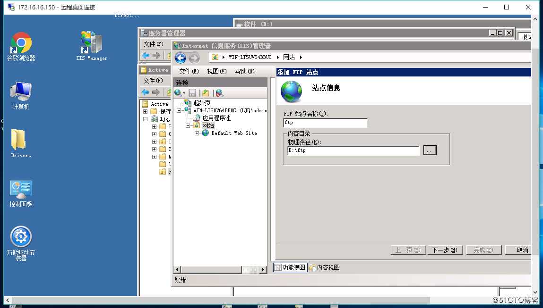
Task: Click the connect globe icon in 连接 toolbar
Action: tap(178, 92)
